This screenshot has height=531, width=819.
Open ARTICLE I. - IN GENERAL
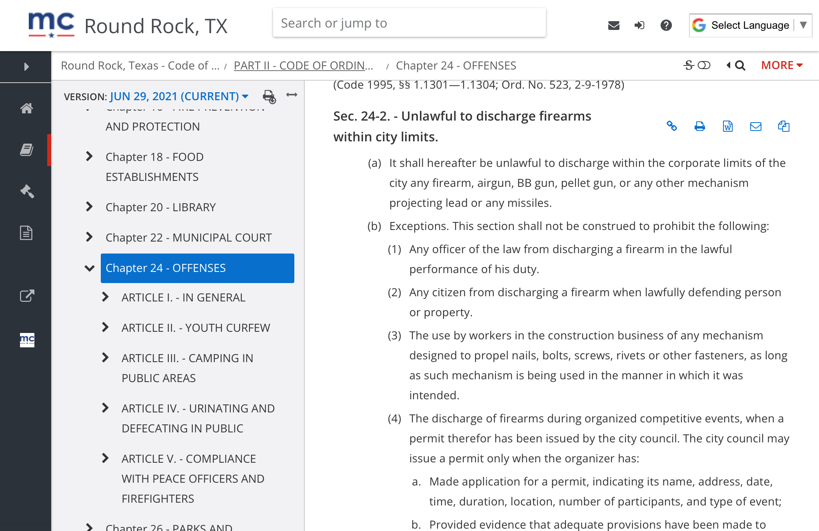point(184,297)
